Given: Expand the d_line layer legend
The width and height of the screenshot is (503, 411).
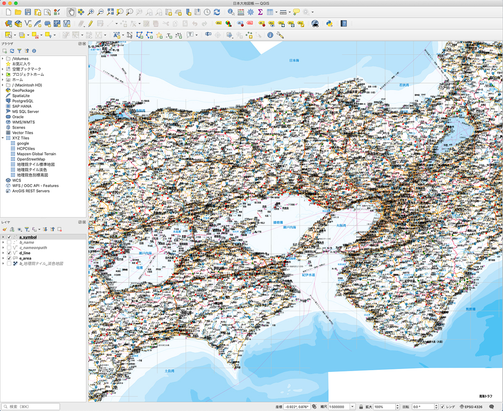Looking at the screenshot, I should point(3,253).
